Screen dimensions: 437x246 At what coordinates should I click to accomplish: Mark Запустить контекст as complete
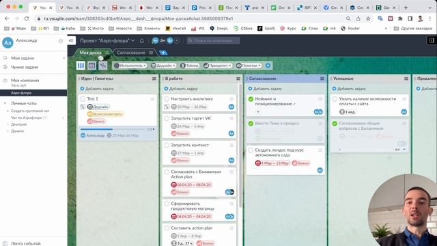pos(167,145)
